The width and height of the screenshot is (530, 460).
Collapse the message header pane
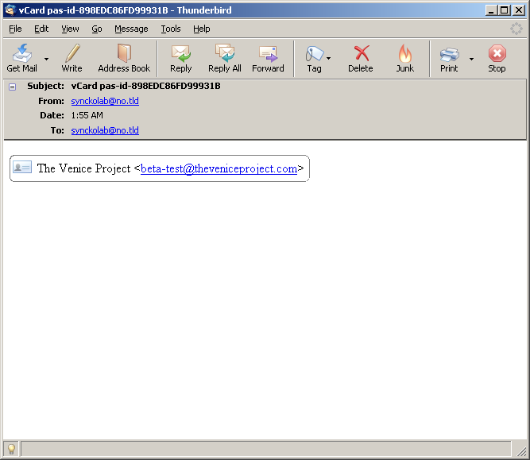click(12, 87)
